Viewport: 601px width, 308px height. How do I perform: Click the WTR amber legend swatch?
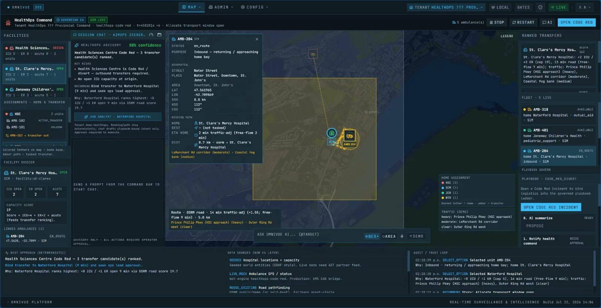[x=443, y=198]
